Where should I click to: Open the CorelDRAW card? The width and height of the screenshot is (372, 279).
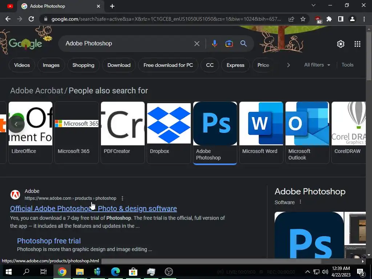point(348,132)
